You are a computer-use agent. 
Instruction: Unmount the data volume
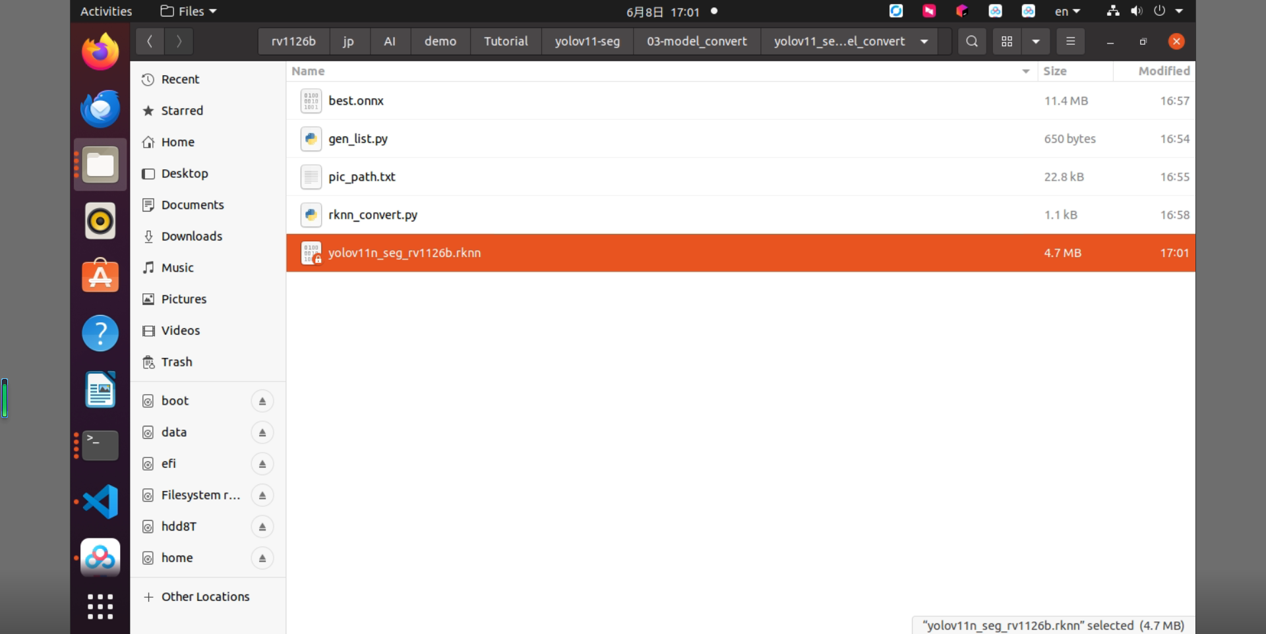tap(262, 433)
